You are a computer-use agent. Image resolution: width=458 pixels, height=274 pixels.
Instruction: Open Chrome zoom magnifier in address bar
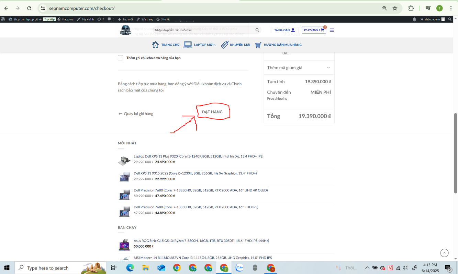tap(385, 8)
